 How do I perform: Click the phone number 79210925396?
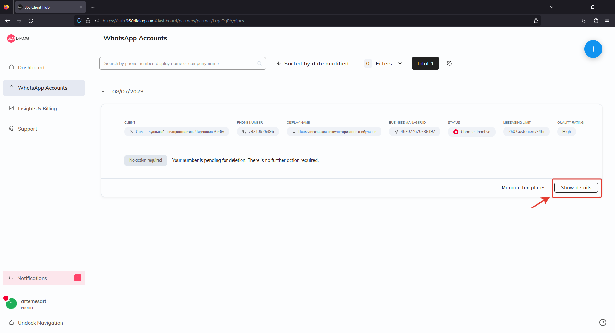[258, 132]
